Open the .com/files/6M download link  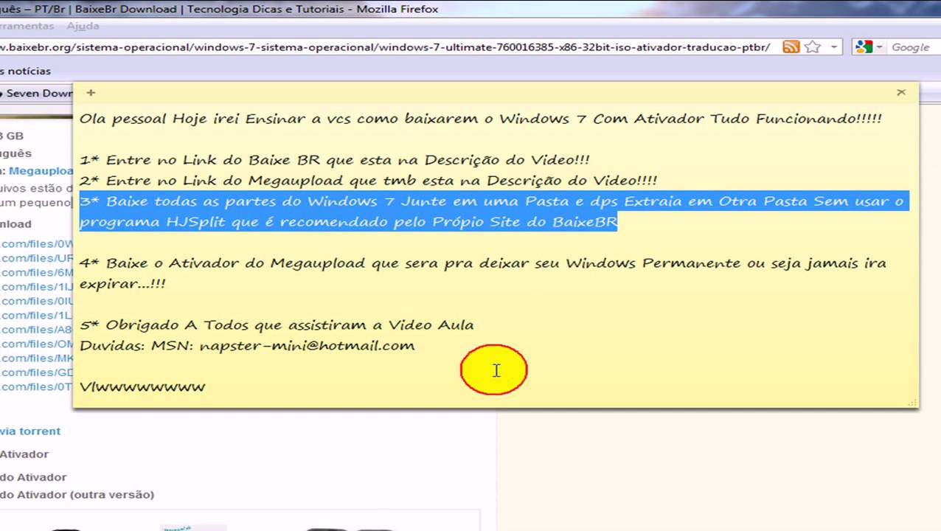(37, 272)
